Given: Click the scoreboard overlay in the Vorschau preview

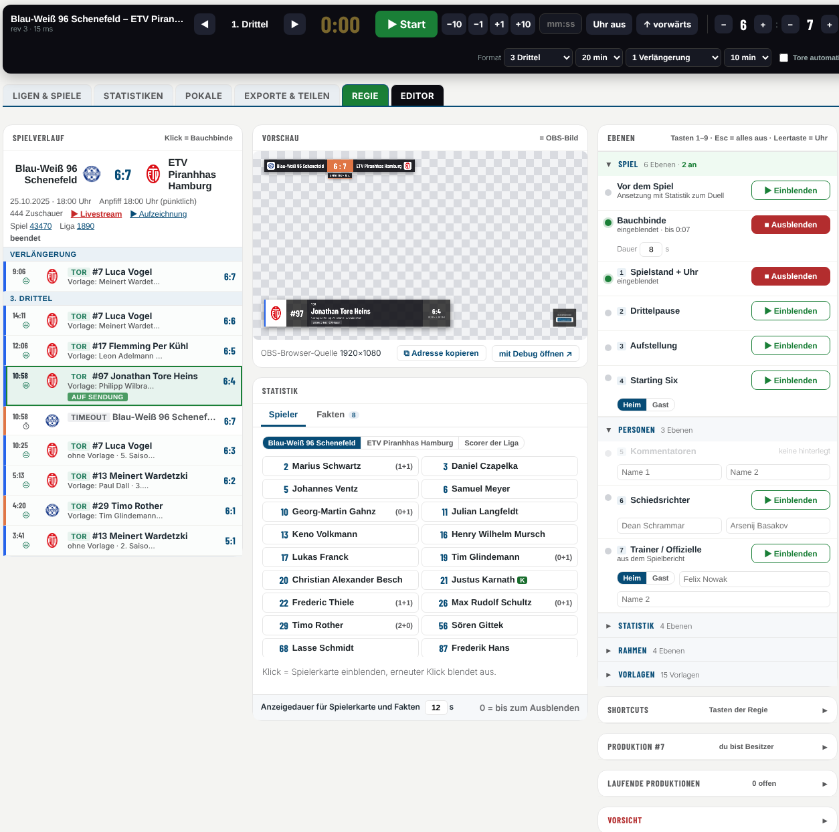Looking at the screenshot, I should point(339,167).
